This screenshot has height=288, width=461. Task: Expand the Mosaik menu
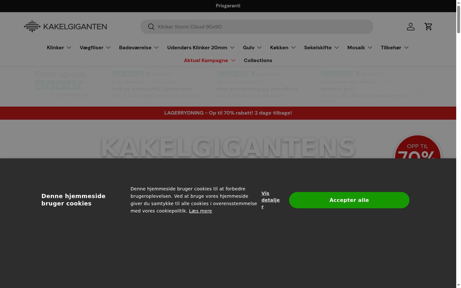360,47
